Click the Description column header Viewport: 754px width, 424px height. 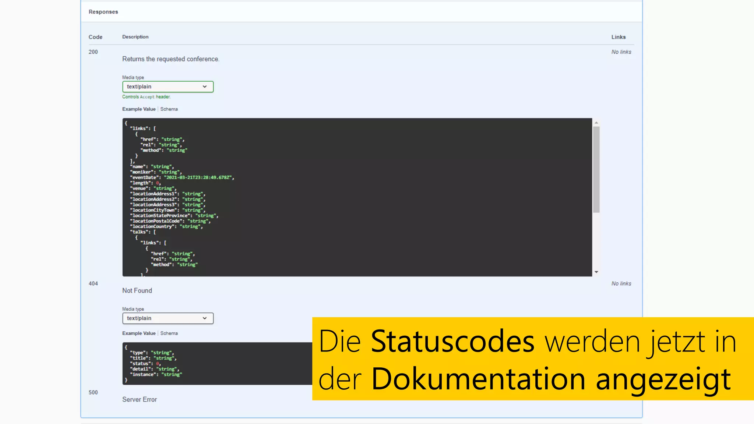coord(135,37)
